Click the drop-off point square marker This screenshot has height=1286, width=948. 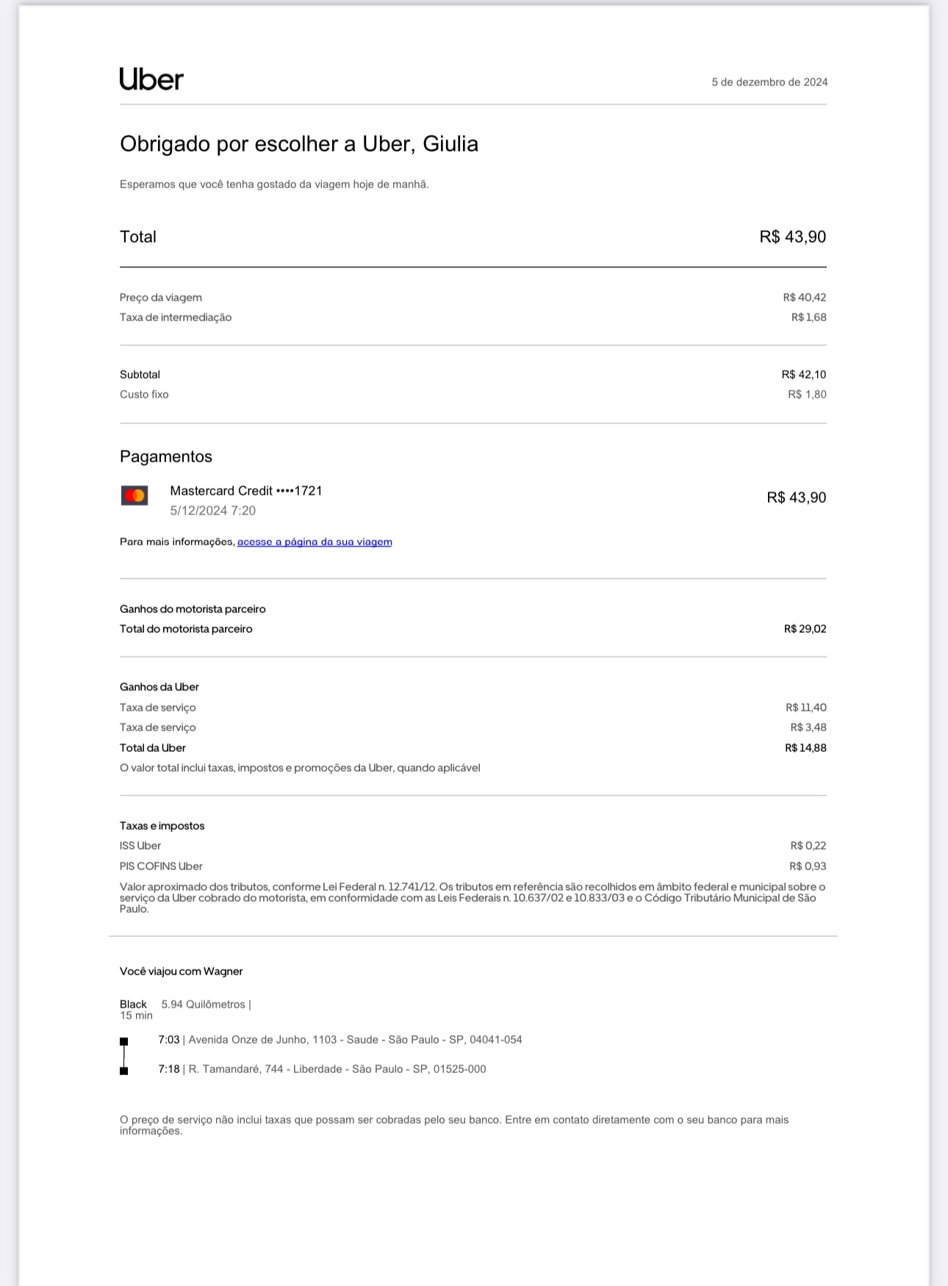click(124, 1071)
